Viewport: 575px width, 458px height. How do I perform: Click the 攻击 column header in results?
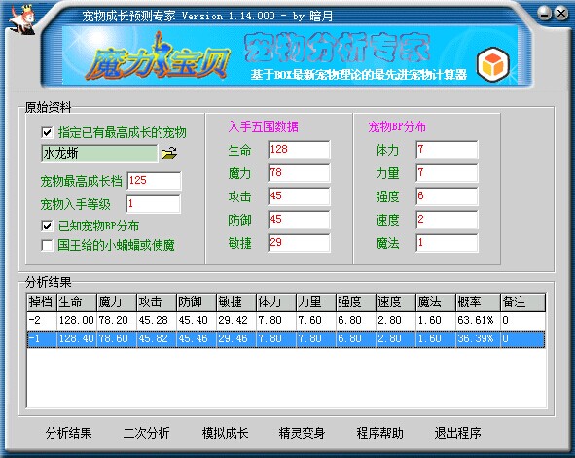tap(157, 302)
